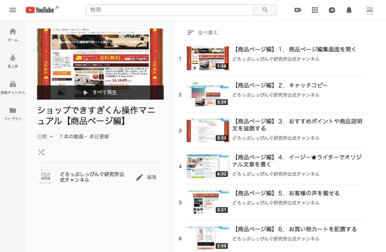The width and height of the screenshot is (386, 252).
Task: Open 登録チャンネル subscriptions in sidebar
Action: tap(12, 88)
